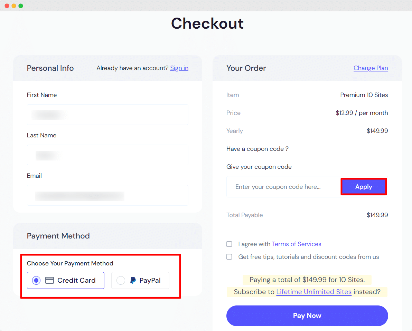This screenshot has width=412, height=331.
Task: Open the Change Plan link
Action: pyautogui.click(x=371, y=68)
